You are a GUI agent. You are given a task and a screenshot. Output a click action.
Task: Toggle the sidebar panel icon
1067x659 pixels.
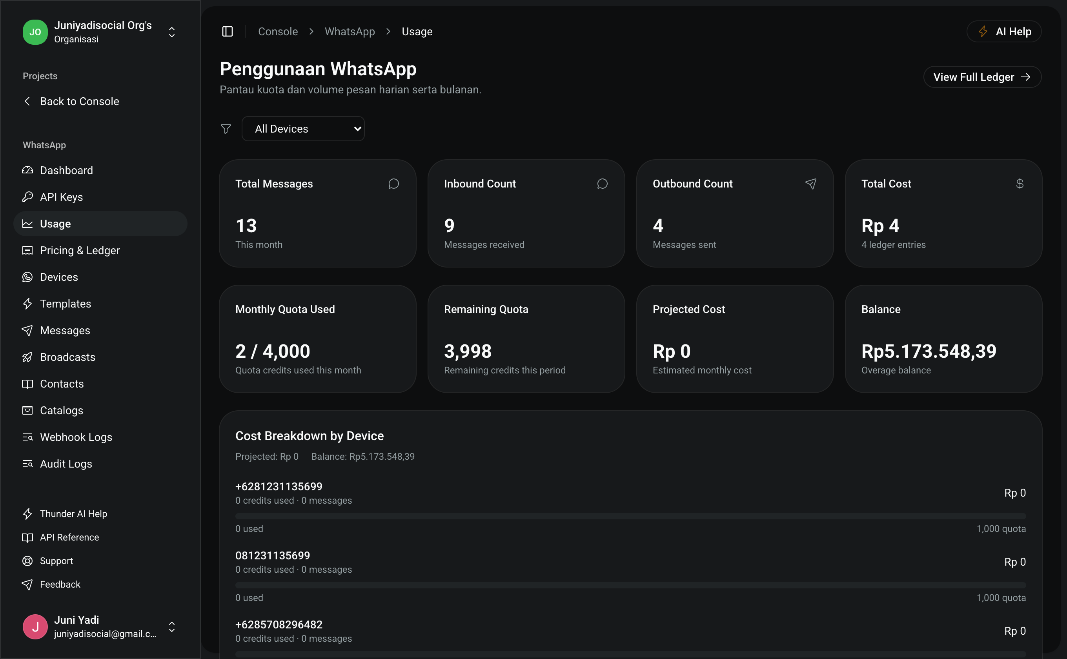[x=228, y=31]
